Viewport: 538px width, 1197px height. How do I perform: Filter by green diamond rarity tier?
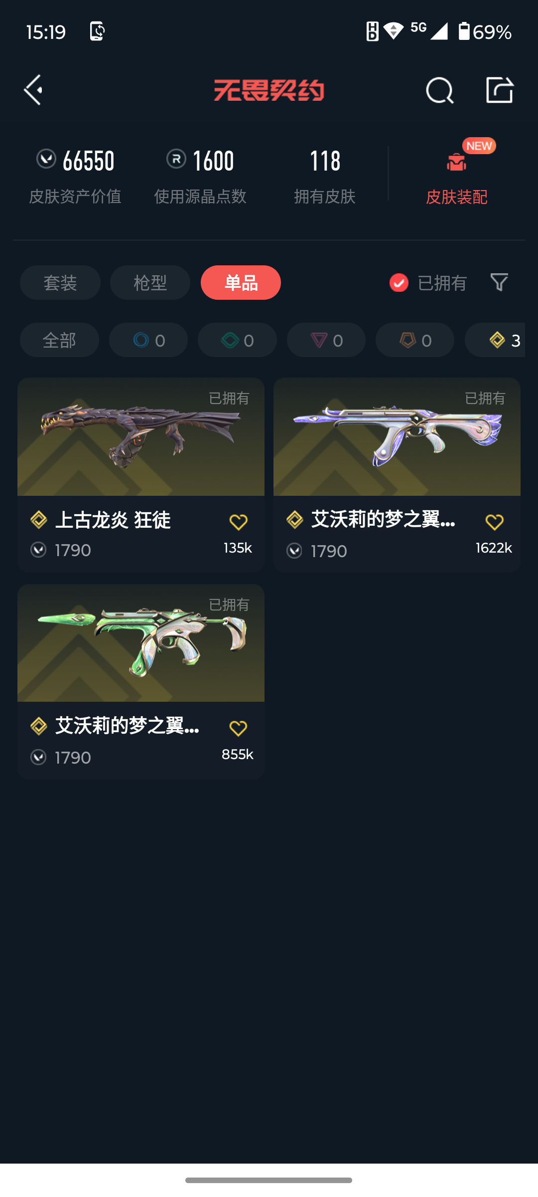click(x=237, y=340)
